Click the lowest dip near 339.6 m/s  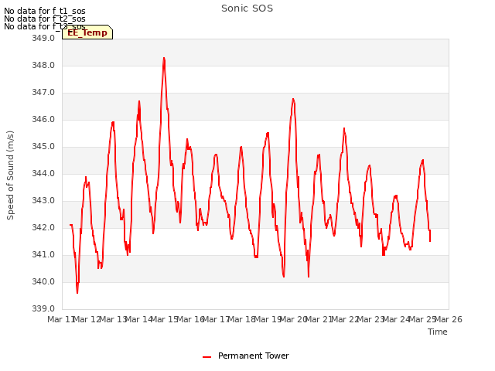(x=77, y=292)
